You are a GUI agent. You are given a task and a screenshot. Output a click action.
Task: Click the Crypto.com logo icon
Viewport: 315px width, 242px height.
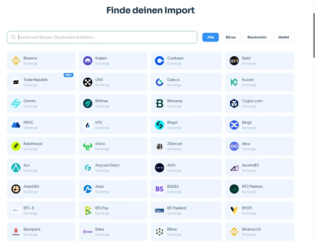pos(234,103)
